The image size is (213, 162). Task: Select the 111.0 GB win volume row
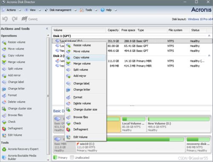click(x=132, y=61)
